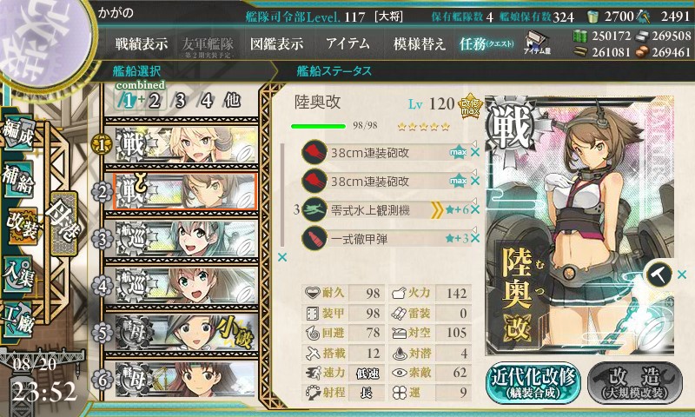Remove all equipment with the lower X

[x=281, y=257]
